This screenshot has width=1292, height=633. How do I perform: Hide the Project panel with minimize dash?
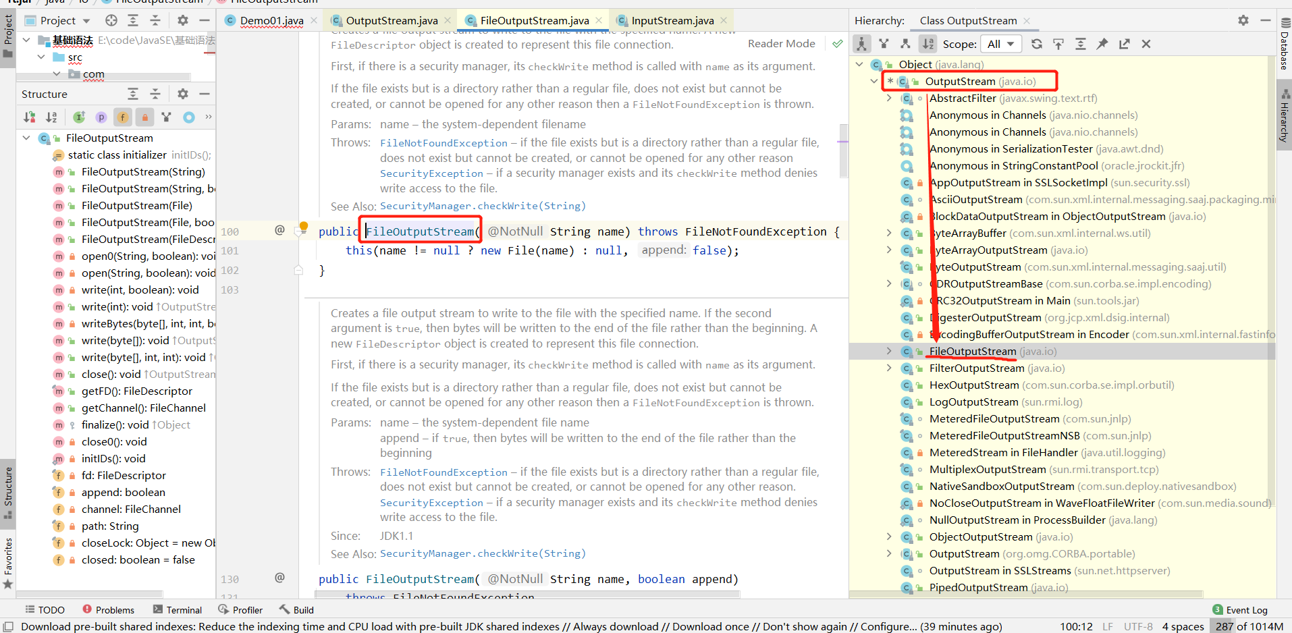pyautogui.click(x=205, y=20)
